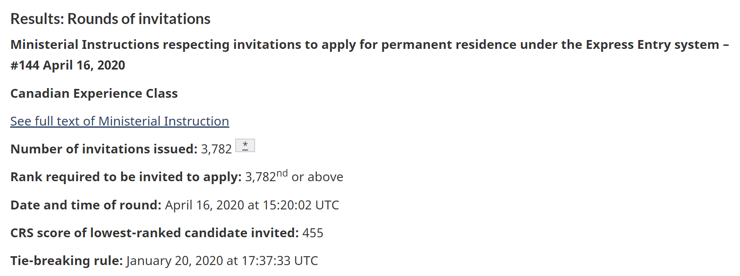740x276 pixels.
Task: Click the "Rank required to be invited to apply:" label
Action: [x=126, y=177]
